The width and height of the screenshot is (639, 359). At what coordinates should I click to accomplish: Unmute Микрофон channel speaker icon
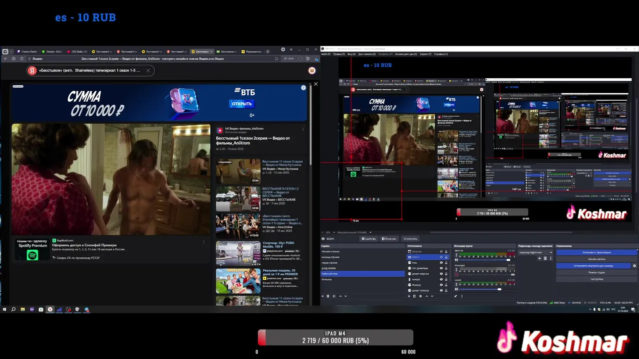click(x=456, y=274)
